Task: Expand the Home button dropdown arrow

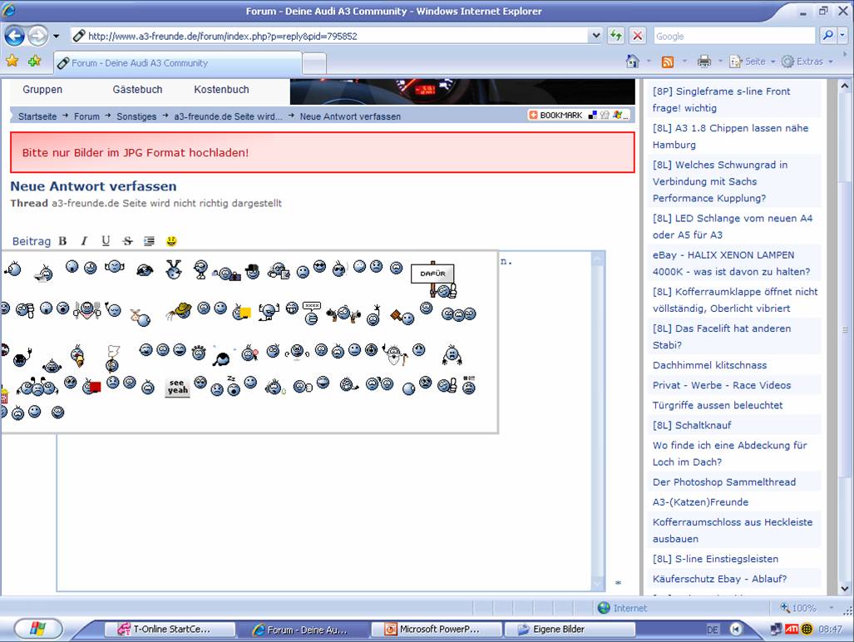Action: [648, 62]
